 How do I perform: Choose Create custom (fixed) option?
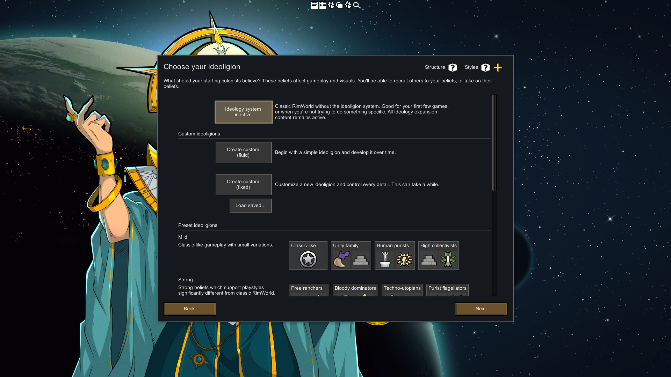[x=243, y=185]
